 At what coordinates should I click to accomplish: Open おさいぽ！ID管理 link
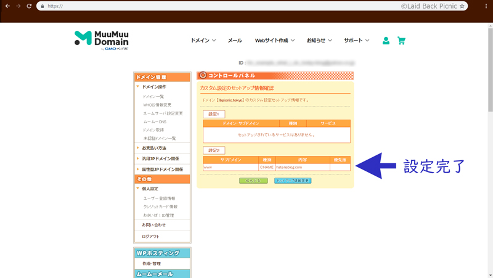click(x=158, y=215)
